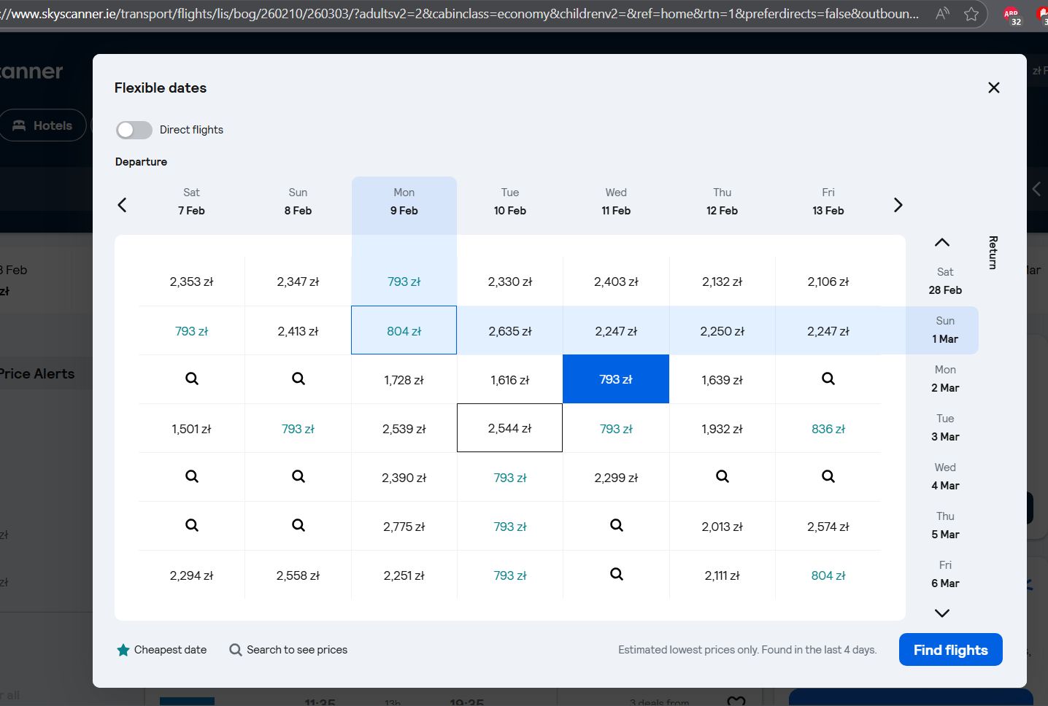The width and height of the screenshot is (1048, 706).
Task: Select the 1,932 zł fare cell
Action: point(723,429)
